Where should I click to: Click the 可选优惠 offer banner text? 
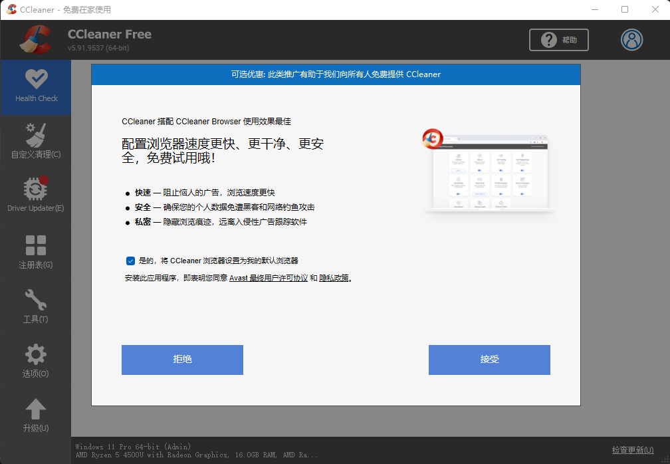pyautogui.click(x=336, y=74)
